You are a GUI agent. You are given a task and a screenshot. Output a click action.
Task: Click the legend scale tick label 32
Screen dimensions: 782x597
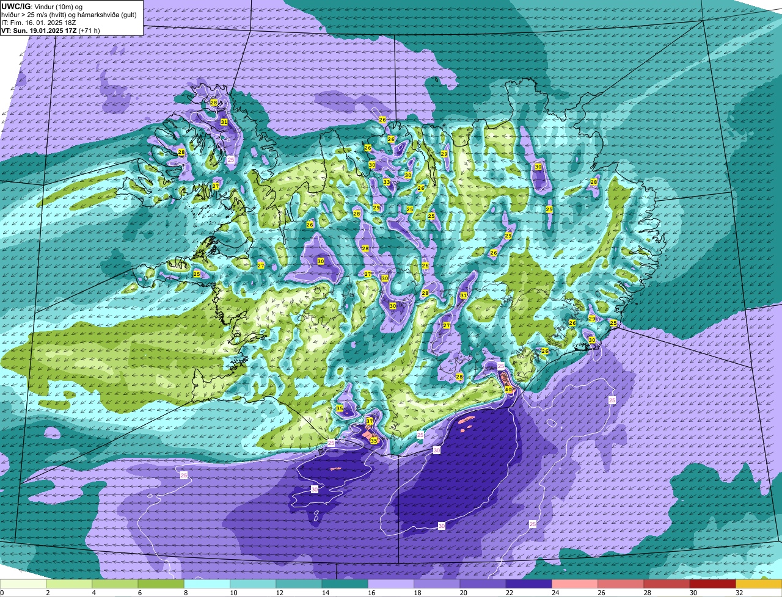[739, 593]
